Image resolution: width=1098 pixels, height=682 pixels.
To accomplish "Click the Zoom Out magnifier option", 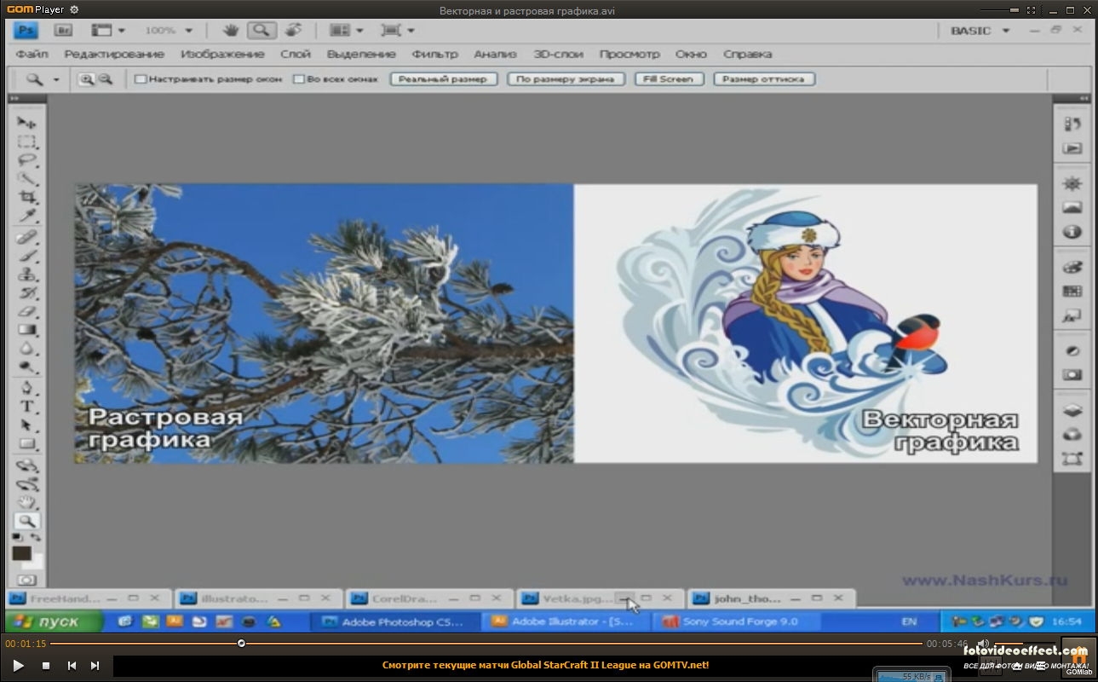I will [105, 79].
